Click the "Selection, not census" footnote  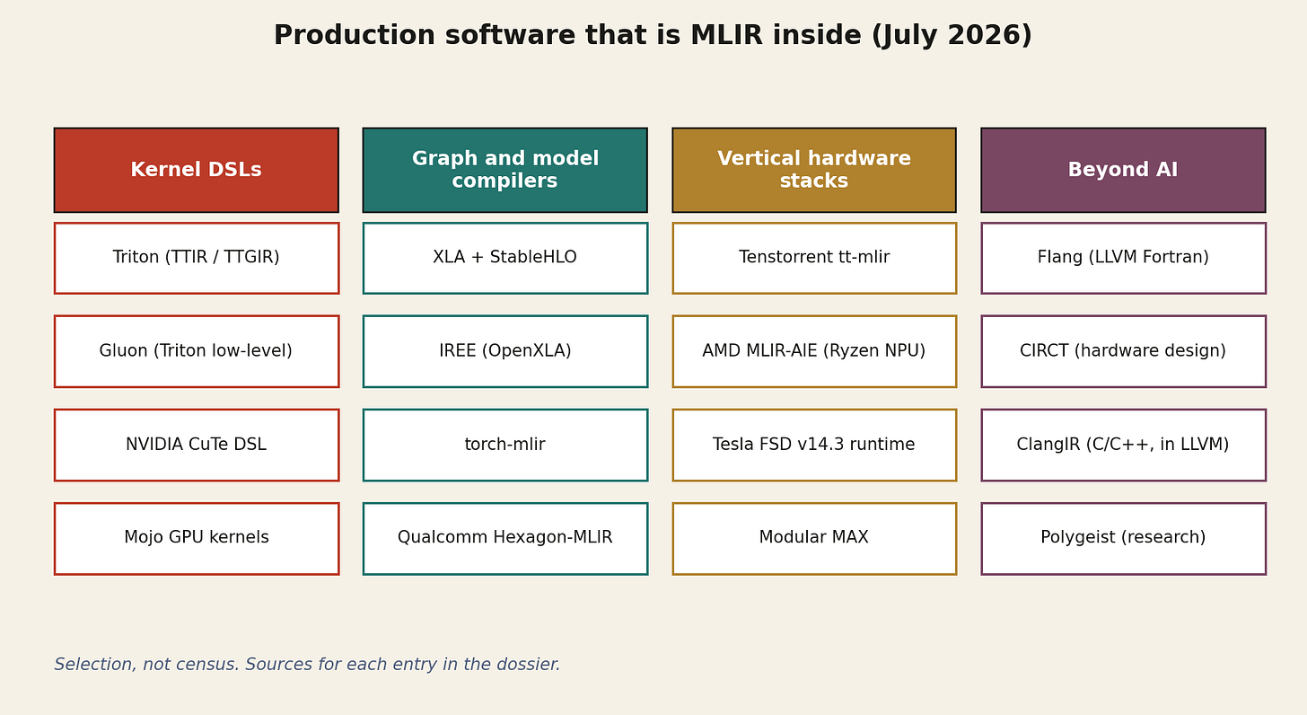307,665
